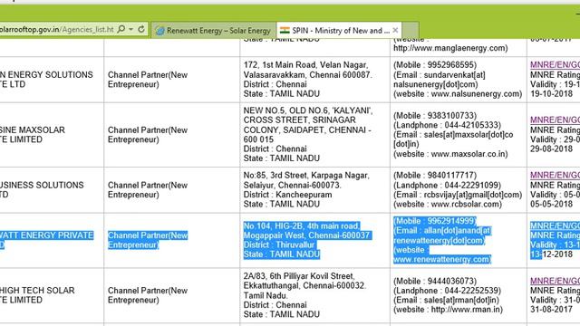The image size is (580, 326).
Task: Open the address bar dropdown arrow
Action: [130, 29]
